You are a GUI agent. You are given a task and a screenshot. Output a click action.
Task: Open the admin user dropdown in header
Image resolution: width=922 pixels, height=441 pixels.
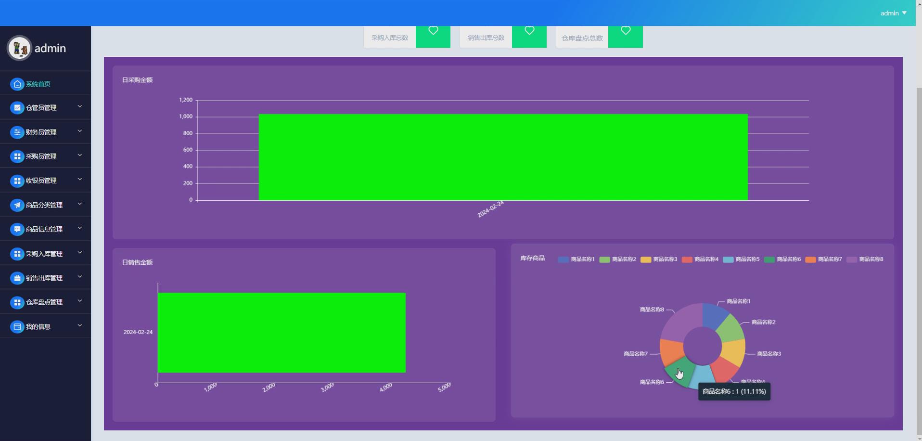tap(894, 13)
